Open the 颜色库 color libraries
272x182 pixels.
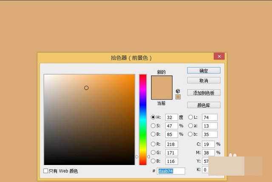204,105
